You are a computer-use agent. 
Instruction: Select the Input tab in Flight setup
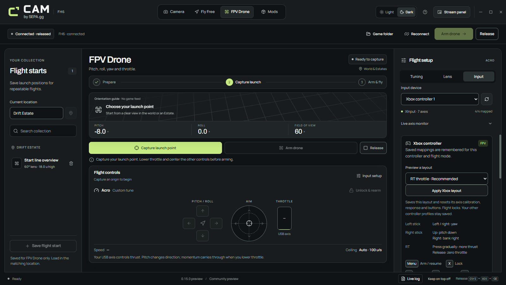click(478, 77)
